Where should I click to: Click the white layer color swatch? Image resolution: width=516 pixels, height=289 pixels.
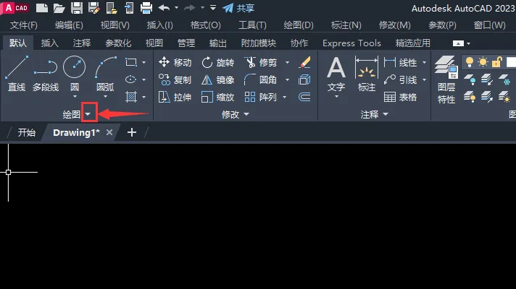click(x=509, y=62)
